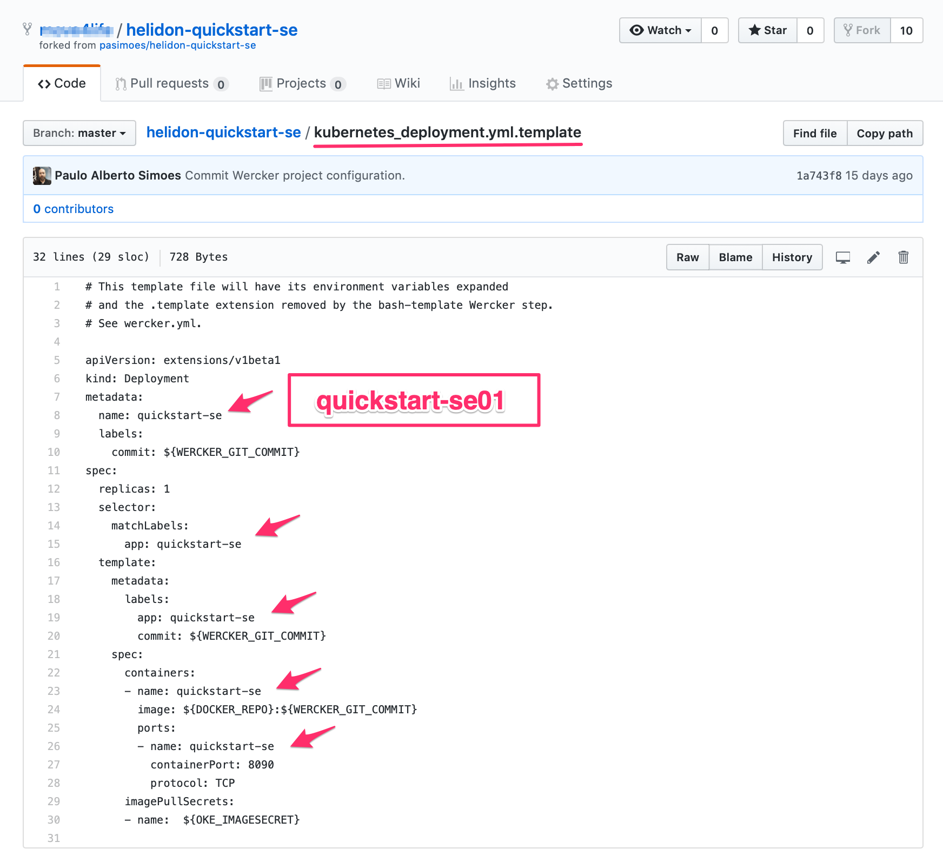Select line number 8
Screen dimensions: 943x862
click(x=57, y=415)
